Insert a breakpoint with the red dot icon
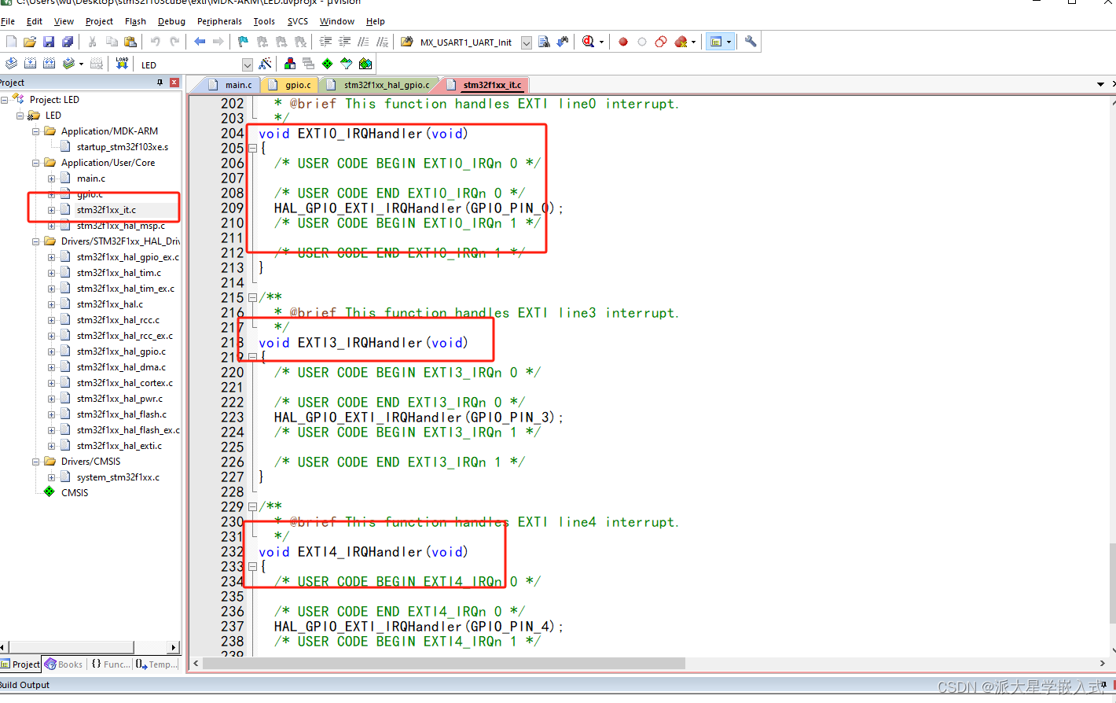This screenshot has height=703, width=1116. pyautogui.click(x=623, y=42)
